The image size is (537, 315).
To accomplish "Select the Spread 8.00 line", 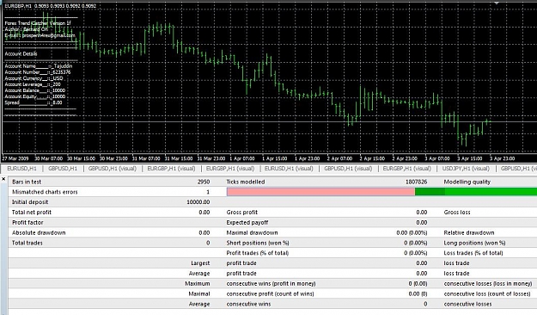I will tap(34, 102).
